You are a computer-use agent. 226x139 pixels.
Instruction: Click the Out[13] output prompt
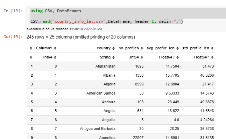(x=13, y=37)
